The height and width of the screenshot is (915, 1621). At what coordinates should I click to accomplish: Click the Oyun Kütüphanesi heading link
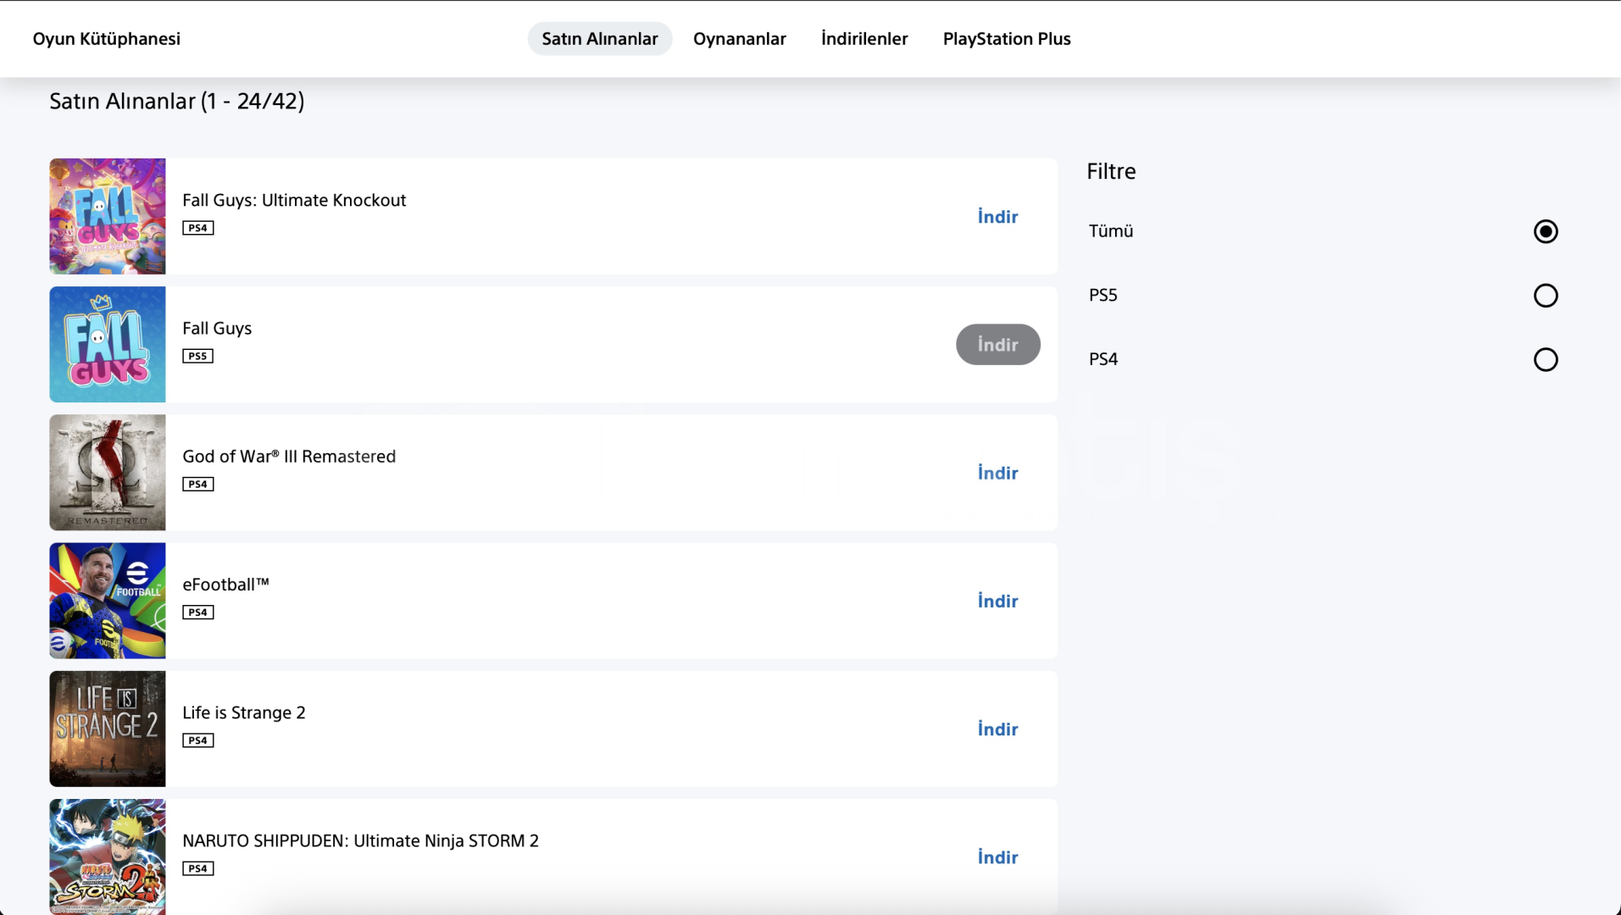pos(107,39)
